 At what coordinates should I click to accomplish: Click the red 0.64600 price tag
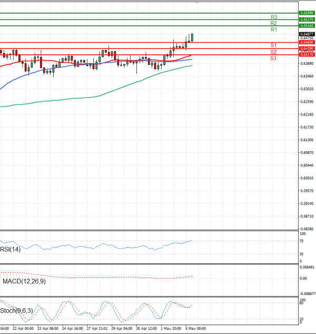coord(307,42)
